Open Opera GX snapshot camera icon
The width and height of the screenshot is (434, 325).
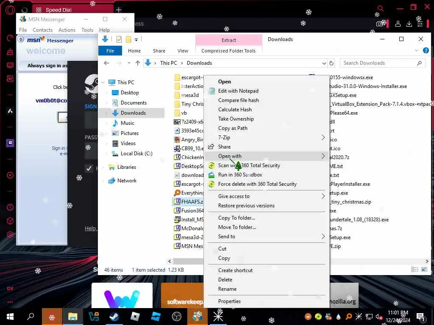pos(380,24)
